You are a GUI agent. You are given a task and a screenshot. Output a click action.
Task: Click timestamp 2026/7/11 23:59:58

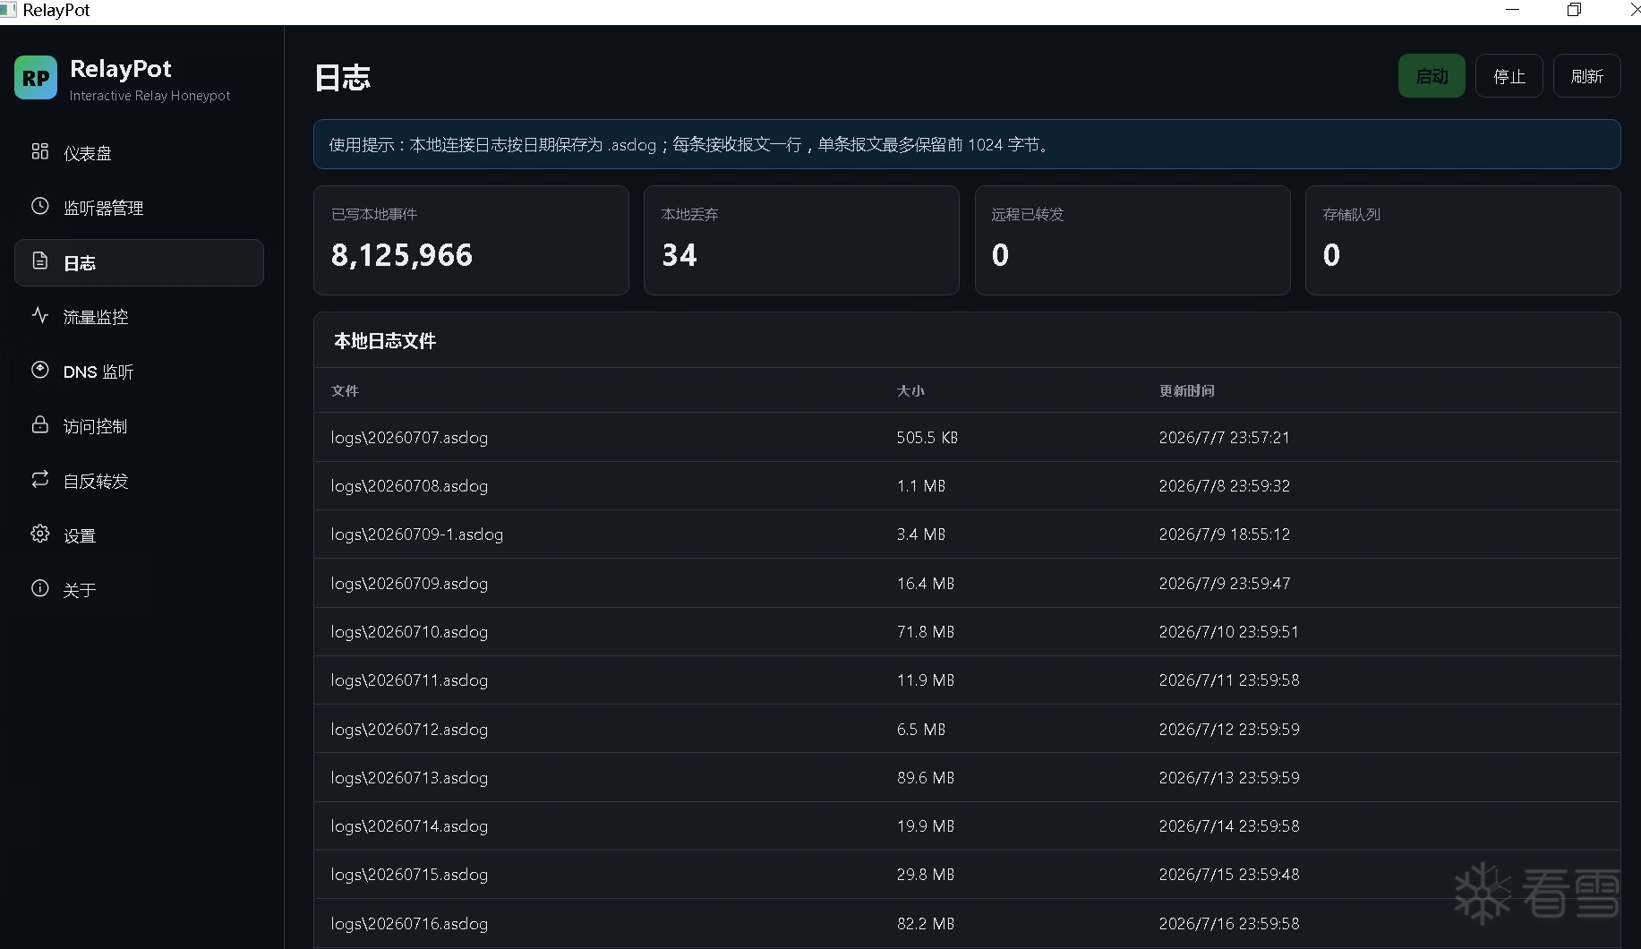click(1229, 680)
